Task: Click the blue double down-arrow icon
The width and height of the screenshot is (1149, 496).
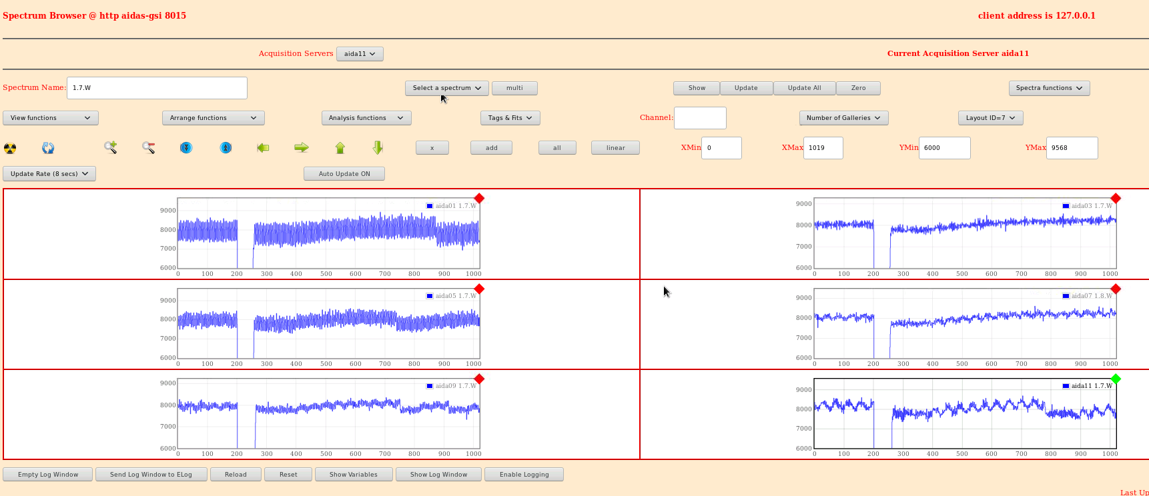Action: [x=186, y=147]
